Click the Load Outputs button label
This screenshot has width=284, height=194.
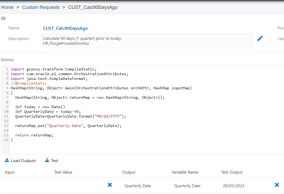[23, 161]
